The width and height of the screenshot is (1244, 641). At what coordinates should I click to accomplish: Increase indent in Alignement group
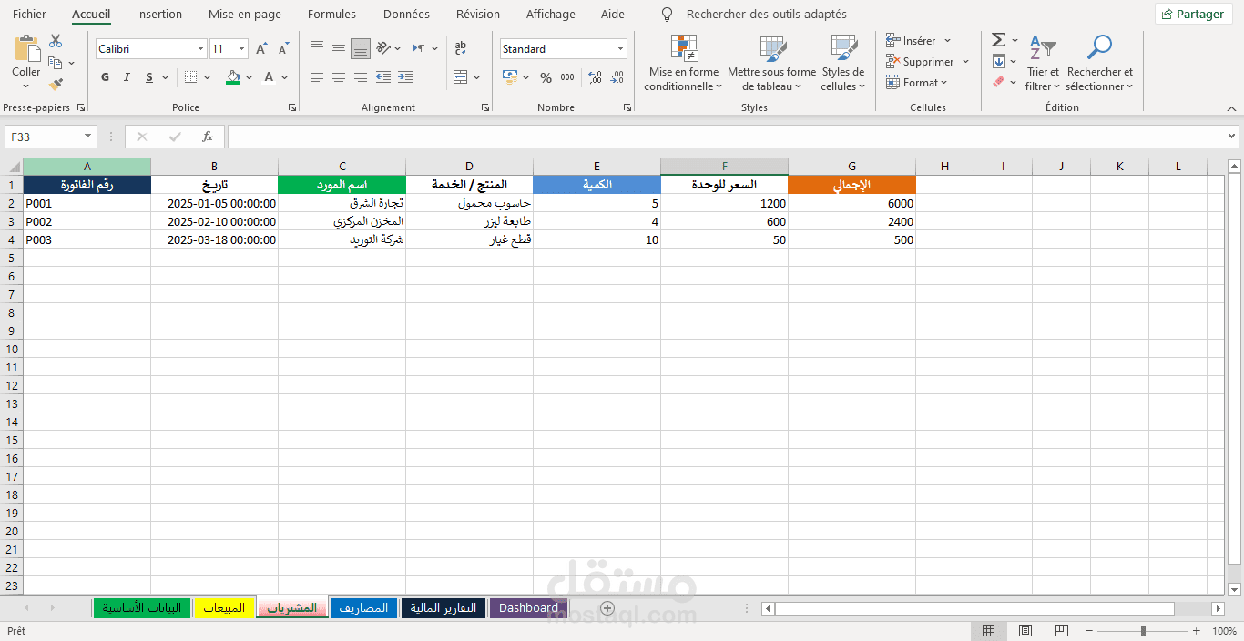(x=405, y=77)
